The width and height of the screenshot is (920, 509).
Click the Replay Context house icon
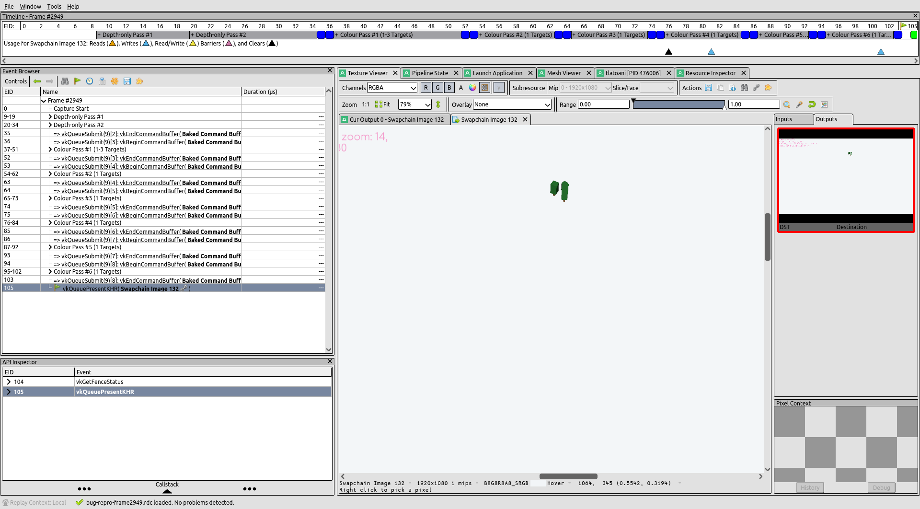click(6, 502)
